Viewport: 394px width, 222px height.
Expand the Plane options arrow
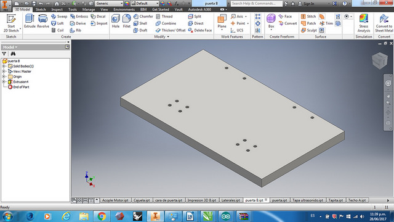222,30
